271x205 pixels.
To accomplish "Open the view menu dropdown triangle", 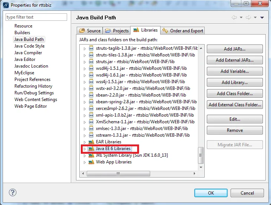I will click(262, 17).
